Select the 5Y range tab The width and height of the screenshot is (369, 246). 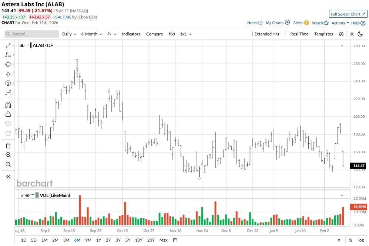tap(128, 240)
